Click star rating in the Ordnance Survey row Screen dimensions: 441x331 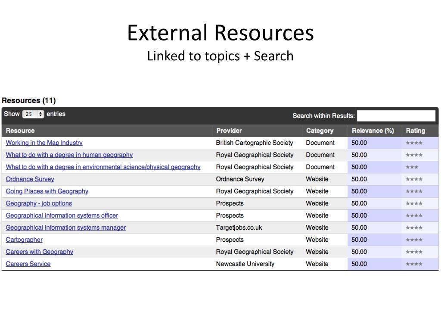point(414,179)
